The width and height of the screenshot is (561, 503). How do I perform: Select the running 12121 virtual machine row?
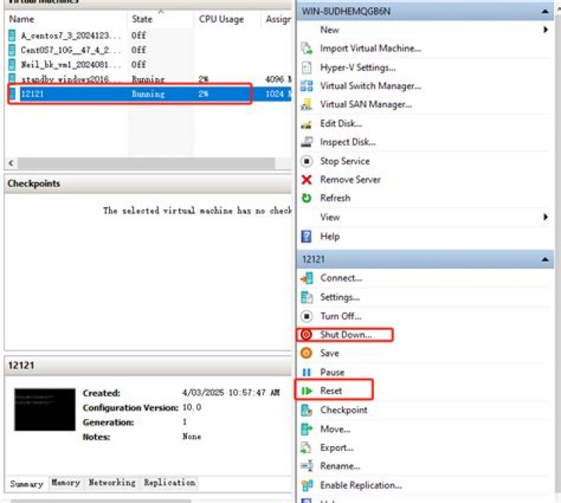[x=149, y=94]
